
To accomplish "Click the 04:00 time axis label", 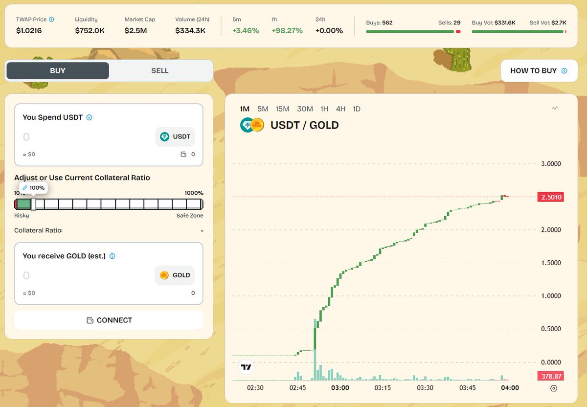I will click(x=510, y=388).
